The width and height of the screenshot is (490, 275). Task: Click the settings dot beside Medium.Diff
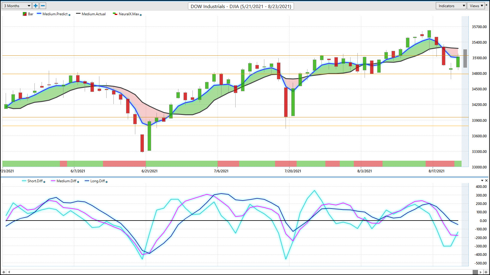coord(78,182)
